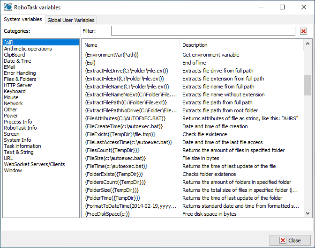Screen dimensions: 315x248
Task: Maximize the RoboTask variables window
Action: tap(282, 7)
